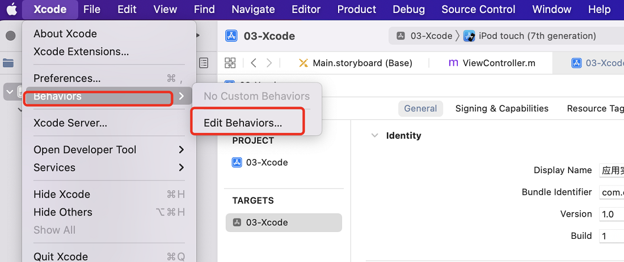Image resolution: width=624 pixels, height=262 pixels.
Task: Click the 03-Xcode project icon in toolbar
Action: 231,36
